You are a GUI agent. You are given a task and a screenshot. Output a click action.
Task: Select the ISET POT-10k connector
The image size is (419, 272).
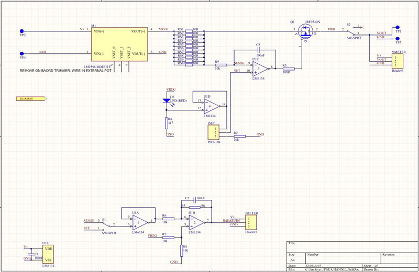point(214,133)
